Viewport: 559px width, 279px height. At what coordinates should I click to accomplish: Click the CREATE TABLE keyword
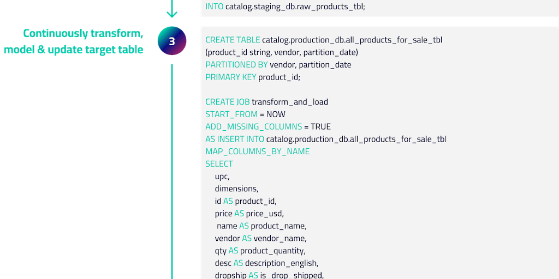click(233, 40)
